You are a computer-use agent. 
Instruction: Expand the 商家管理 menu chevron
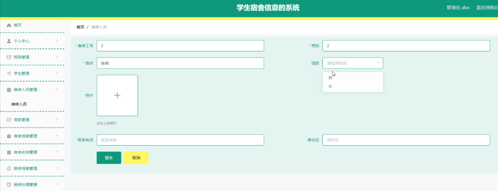(x=57, y=119)
